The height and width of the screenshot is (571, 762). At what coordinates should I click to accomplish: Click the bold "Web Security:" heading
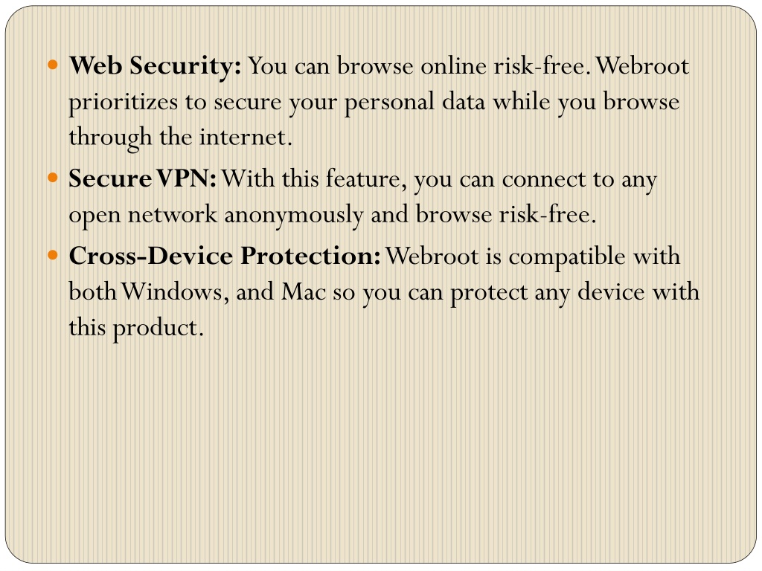(x=155, y=66)
